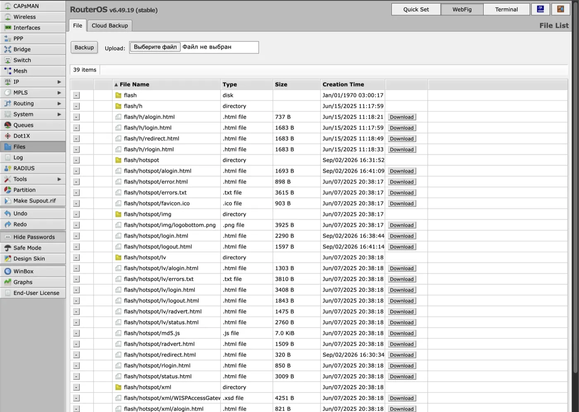
Task: Click the flash disk folder icon
Action: point(118,95)
